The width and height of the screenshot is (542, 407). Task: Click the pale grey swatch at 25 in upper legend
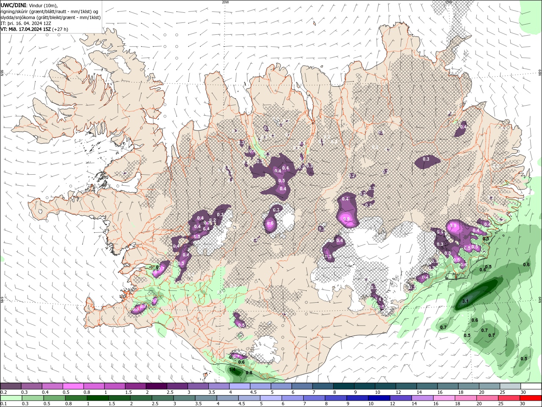pos(511,386)
